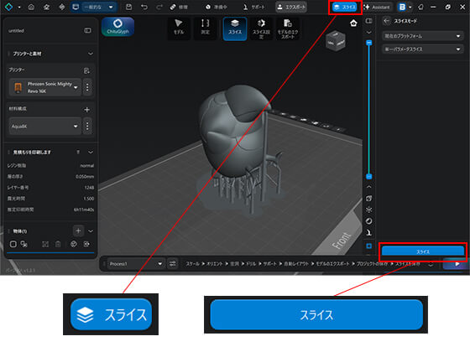This screenshot has height=352, width=470.
Task: Step layer up with chevron below slider
Action: point(369,187)
